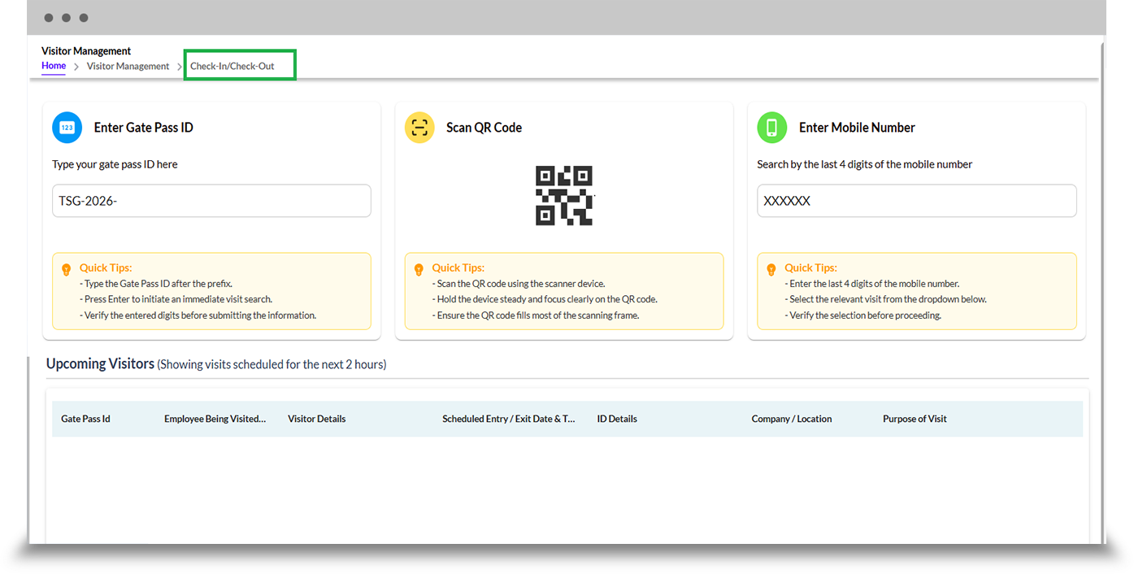Click the ID Details column header
This screenshot has width=1134, height=574.
tap(617, 420)
